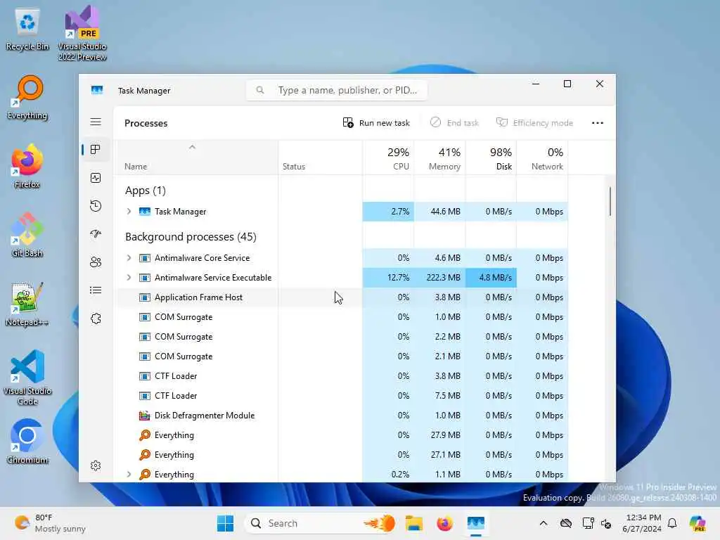Select the 7.5 MB CTF Loader row
Image resolution: width=720 pixels, height=540 pixels.
pyautogui.click(x=342, y=396)
